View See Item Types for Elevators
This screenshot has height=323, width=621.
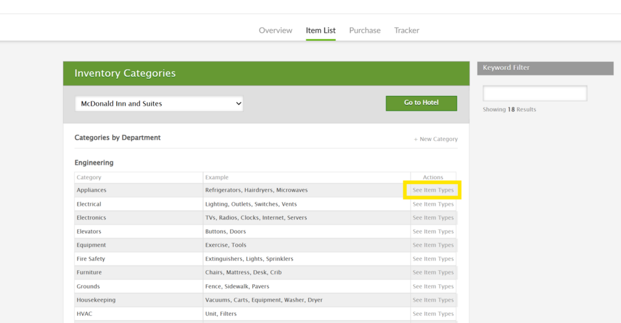pyautogui.click(x=433, y=231)
